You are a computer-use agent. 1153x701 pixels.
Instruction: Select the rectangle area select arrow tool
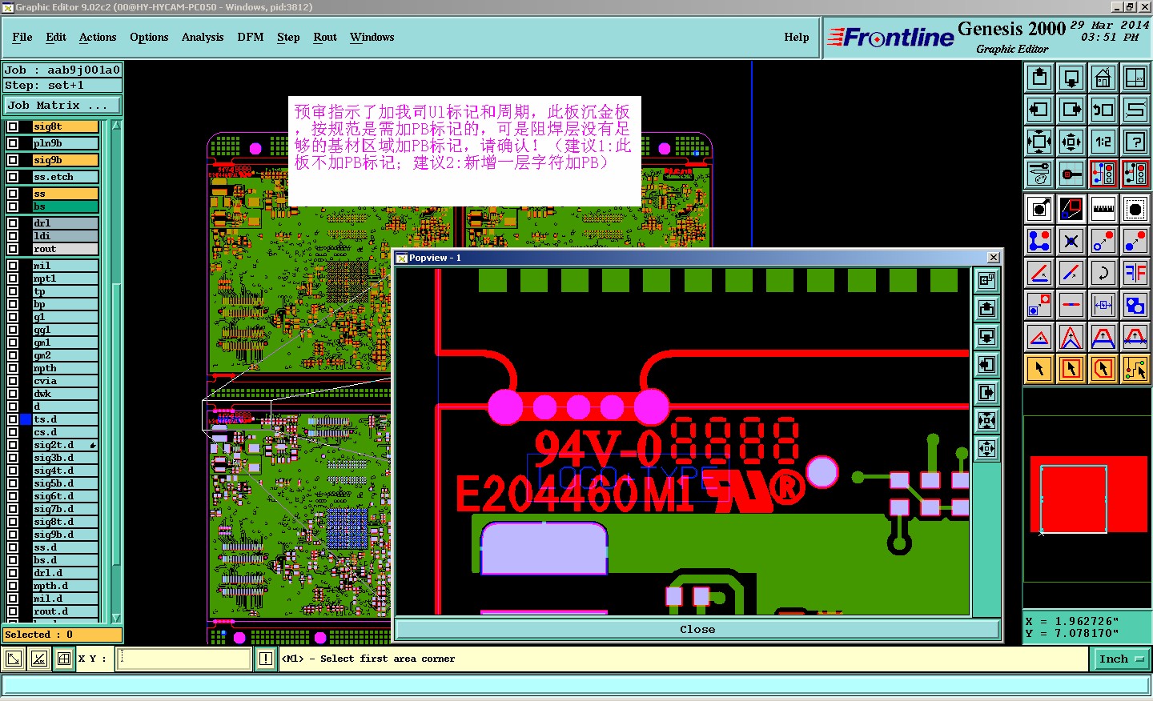click(x=1071, y=369)
